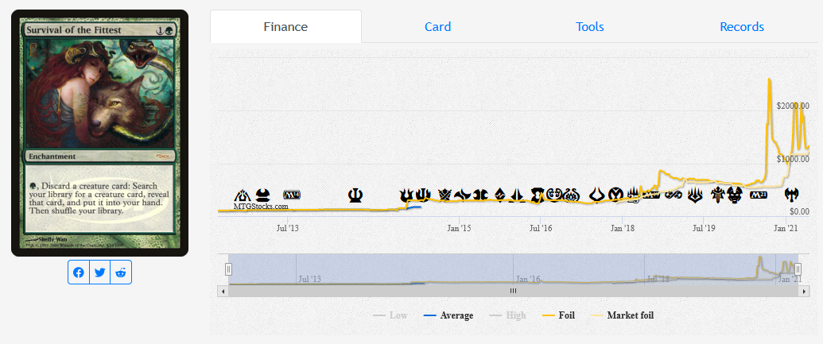Switch to the Card tab
Screen dimensions: 823x344
(x=437, y=27)
